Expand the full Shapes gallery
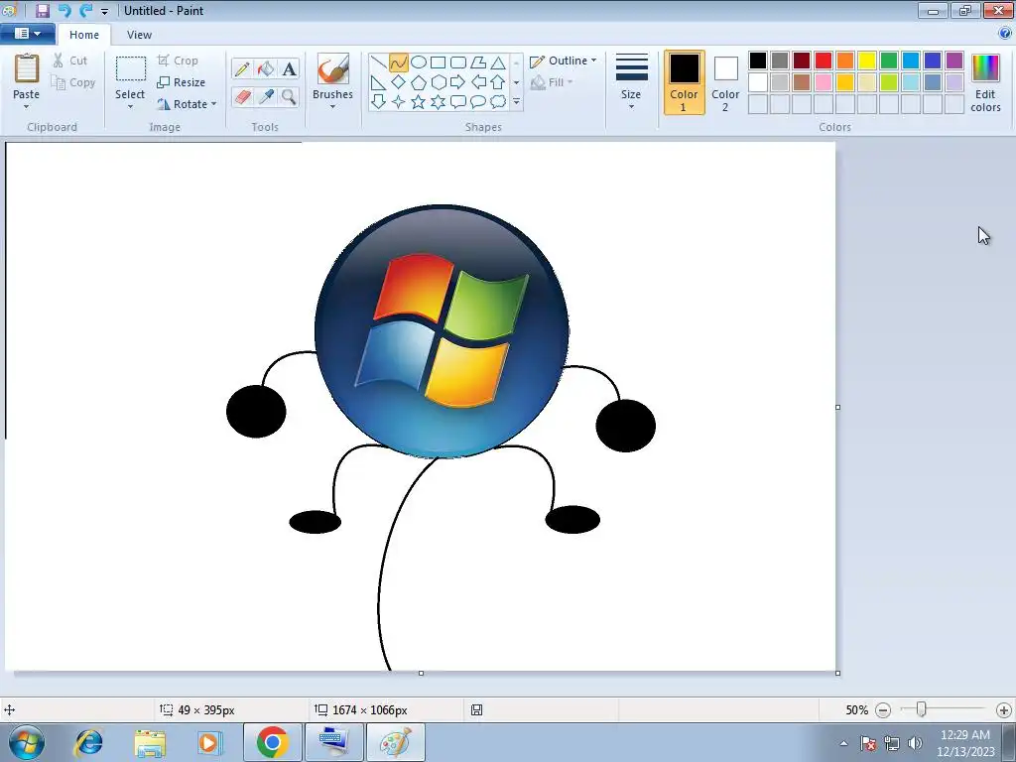The height and width of the screenshot is (762, 1016). (516, 102)
